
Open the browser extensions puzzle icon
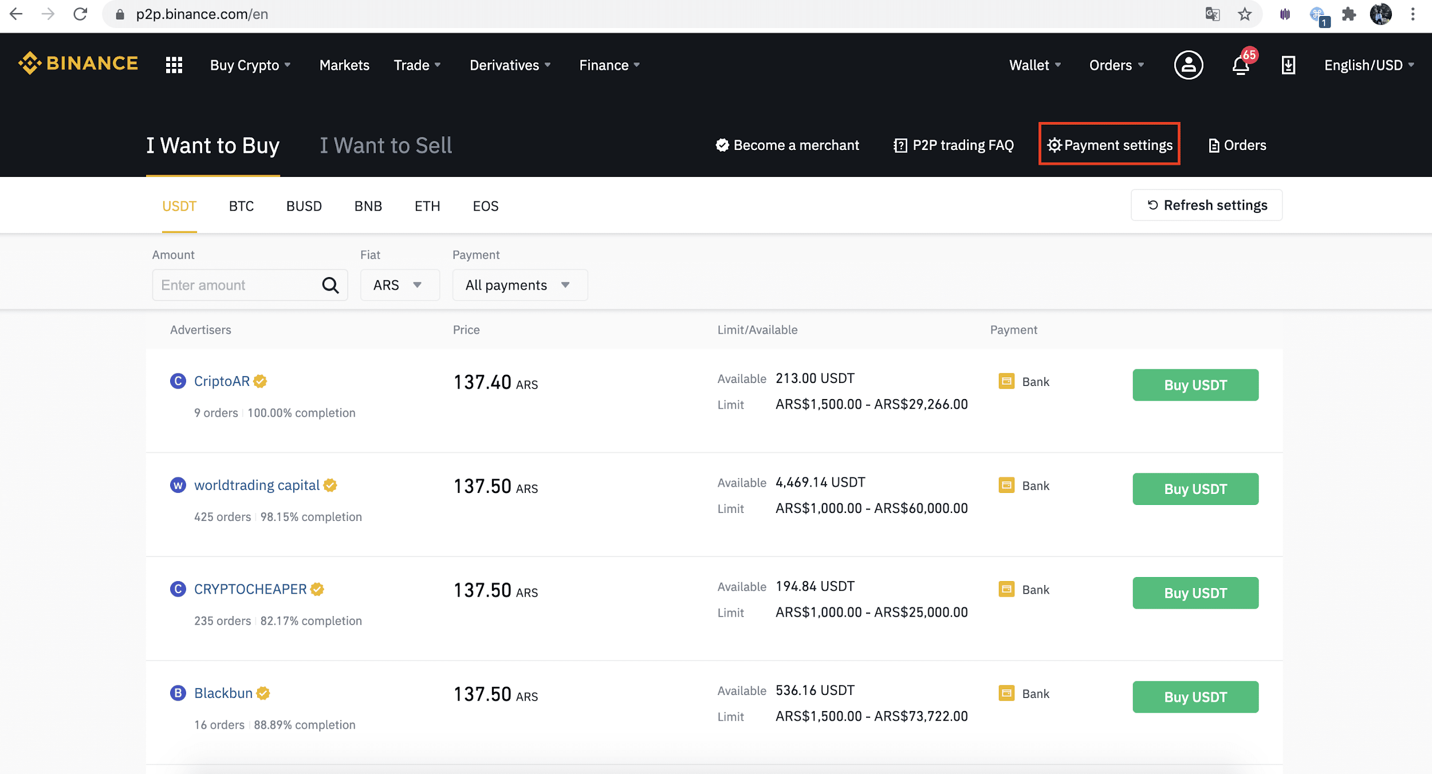[1349, 14]
